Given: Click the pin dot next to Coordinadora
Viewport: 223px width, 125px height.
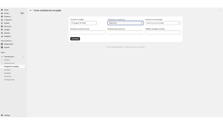Looking at the screenshot, I should click(x=23, y=57).
